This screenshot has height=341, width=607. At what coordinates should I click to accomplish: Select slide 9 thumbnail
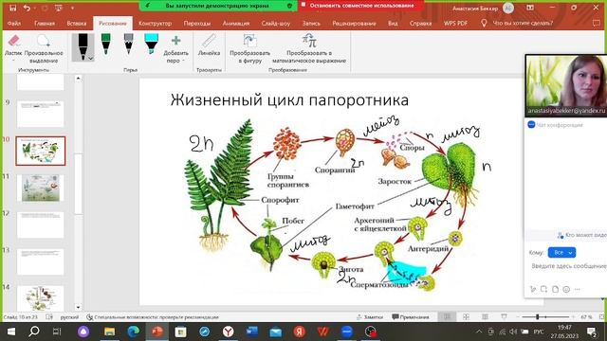click(40, 114)
